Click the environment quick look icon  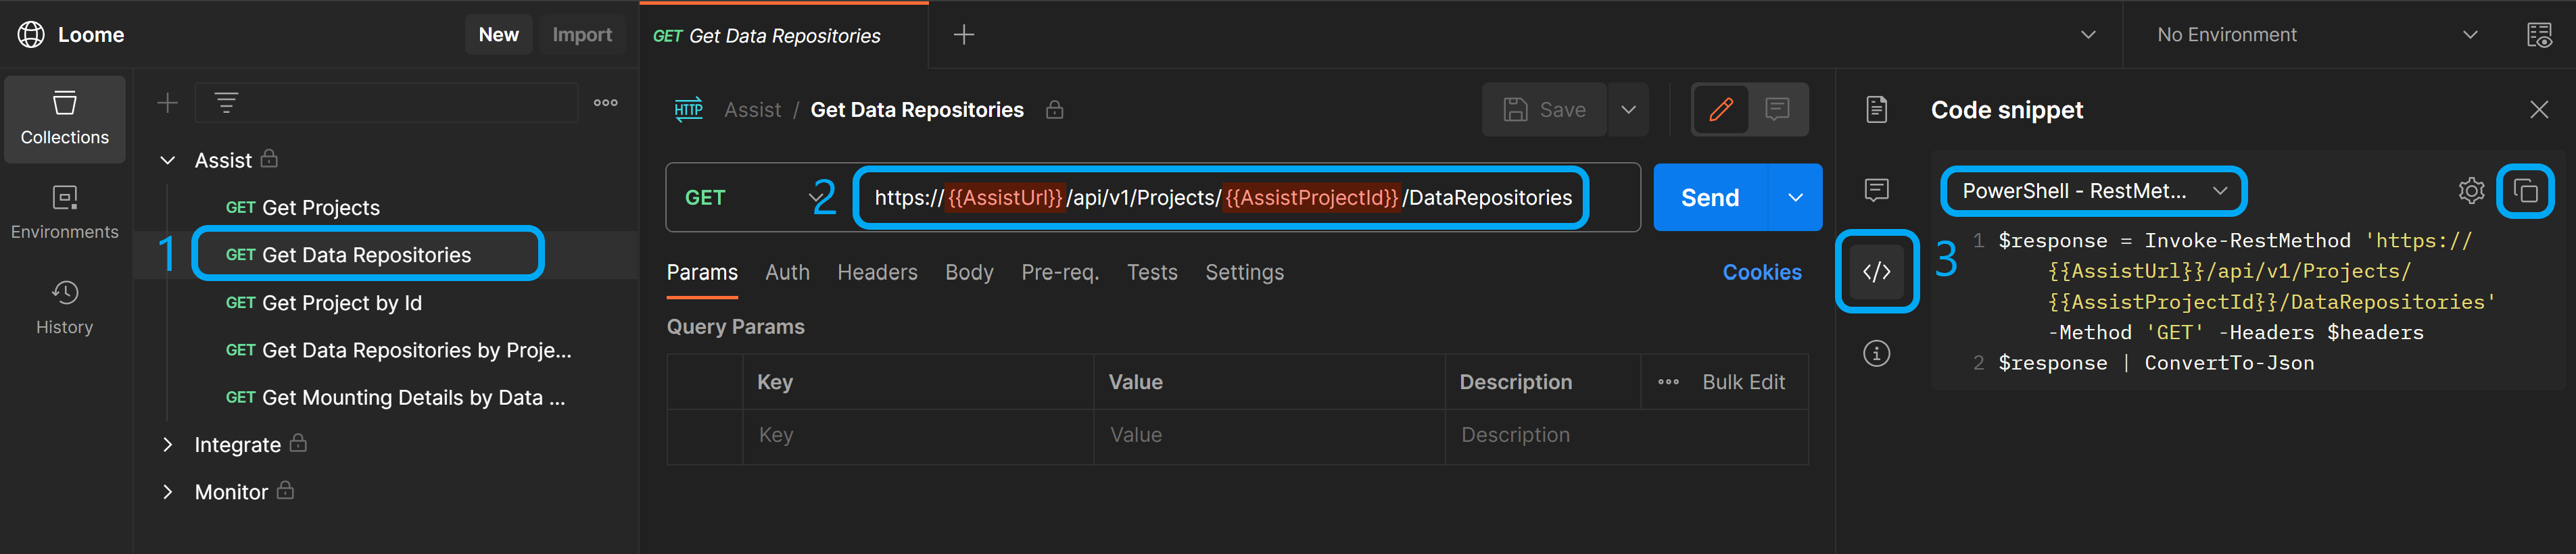[2539, 35]
